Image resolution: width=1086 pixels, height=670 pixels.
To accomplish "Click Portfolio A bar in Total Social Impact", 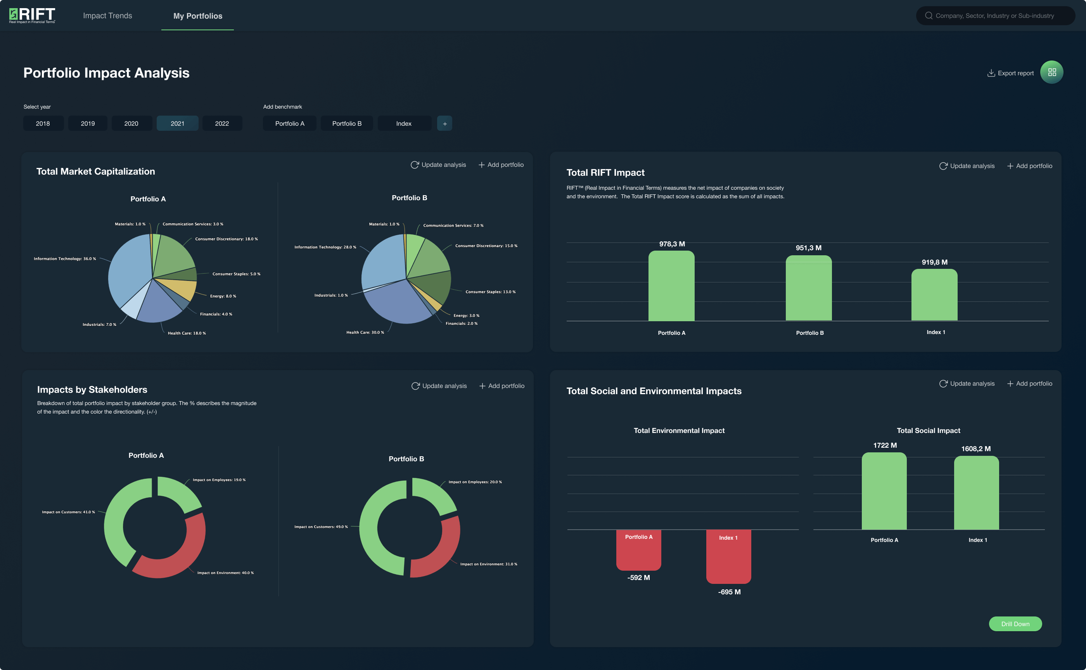I will click(884, 491).
